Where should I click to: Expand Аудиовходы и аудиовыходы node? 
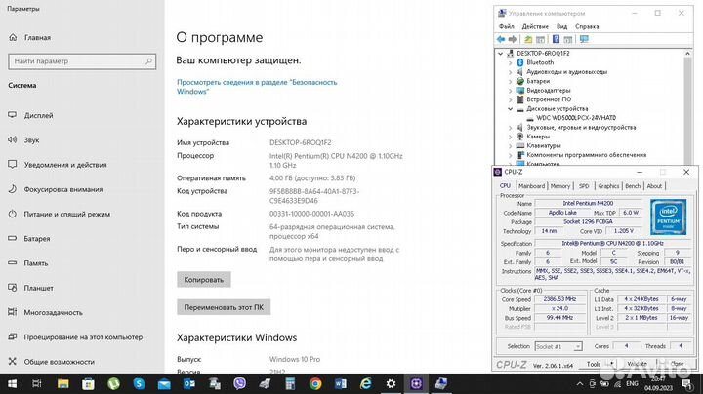[x=510, y=72]
